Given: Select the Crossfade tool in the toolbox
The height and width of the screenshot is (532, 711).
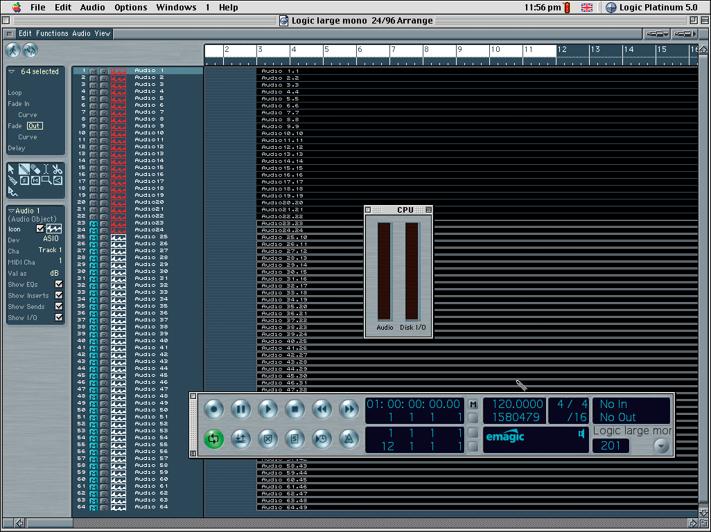Looking at the screenshot, I should coord(58,180).
